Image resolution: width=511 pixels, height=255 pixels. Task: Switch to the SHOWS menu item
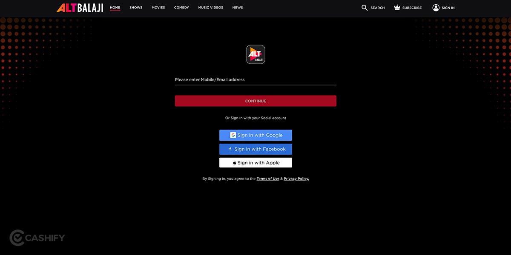(x=135, y=7)
